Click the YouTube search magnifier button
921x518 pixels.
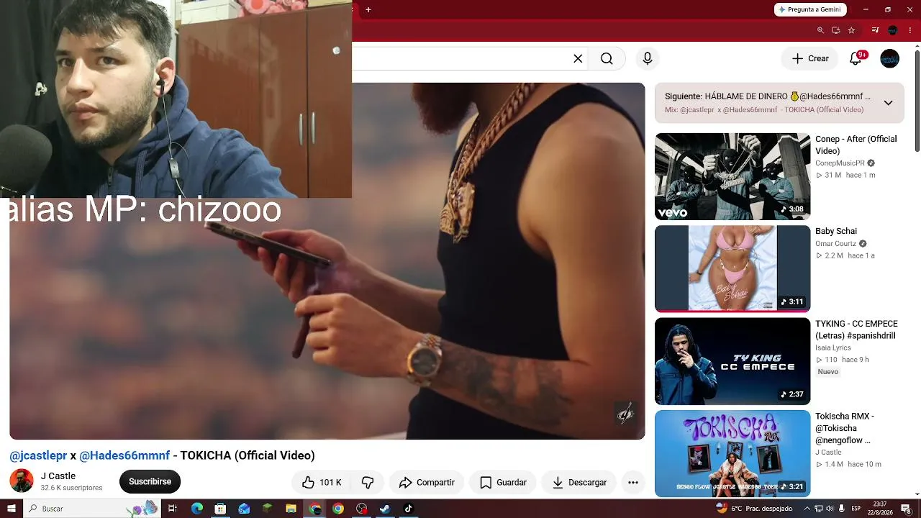point(607,58)
